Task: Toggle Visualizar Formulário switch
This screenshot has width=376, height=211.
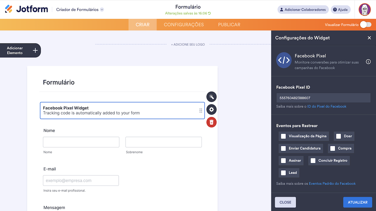Action: [366, 25]
